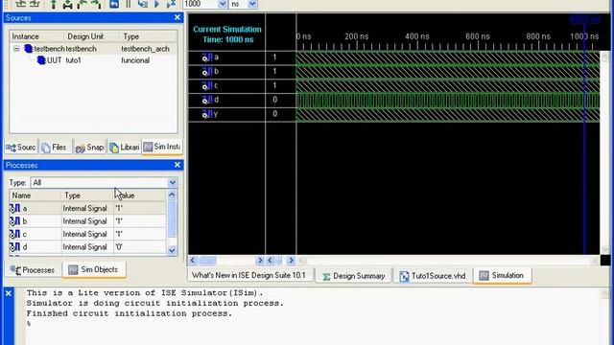614x345 pixels.
Task: Close the Processes panel
Action: [x=177, y=165]
